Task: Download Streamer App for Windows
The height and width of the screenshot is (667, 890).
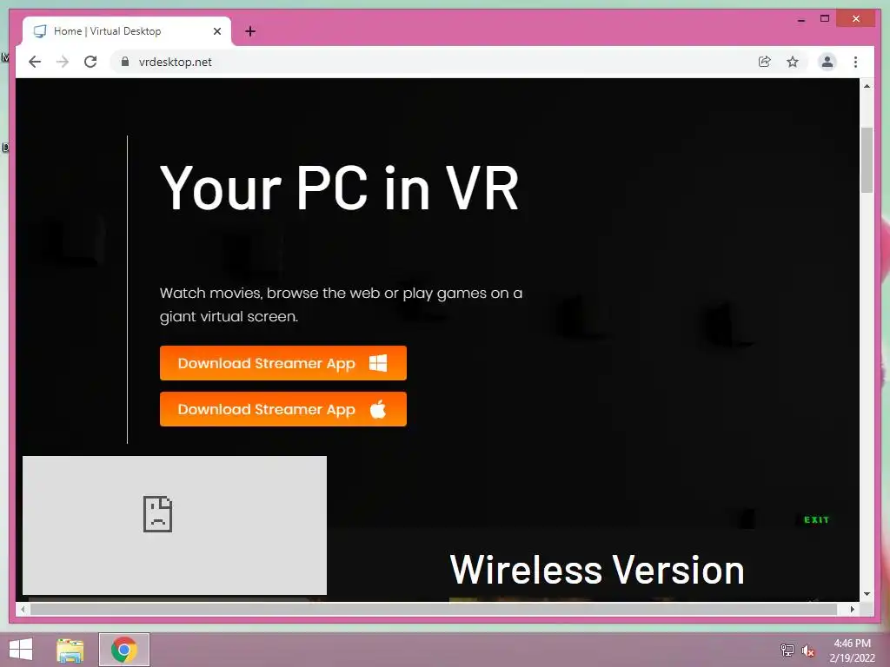Action: (282, 363)
